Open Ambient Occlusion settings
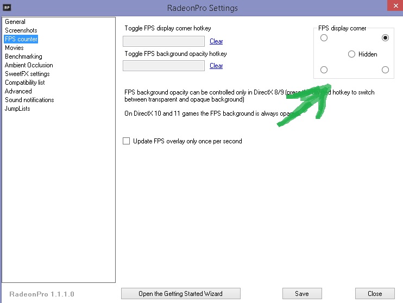Viewport: 403px width, 303px height. tap(29, 65)
